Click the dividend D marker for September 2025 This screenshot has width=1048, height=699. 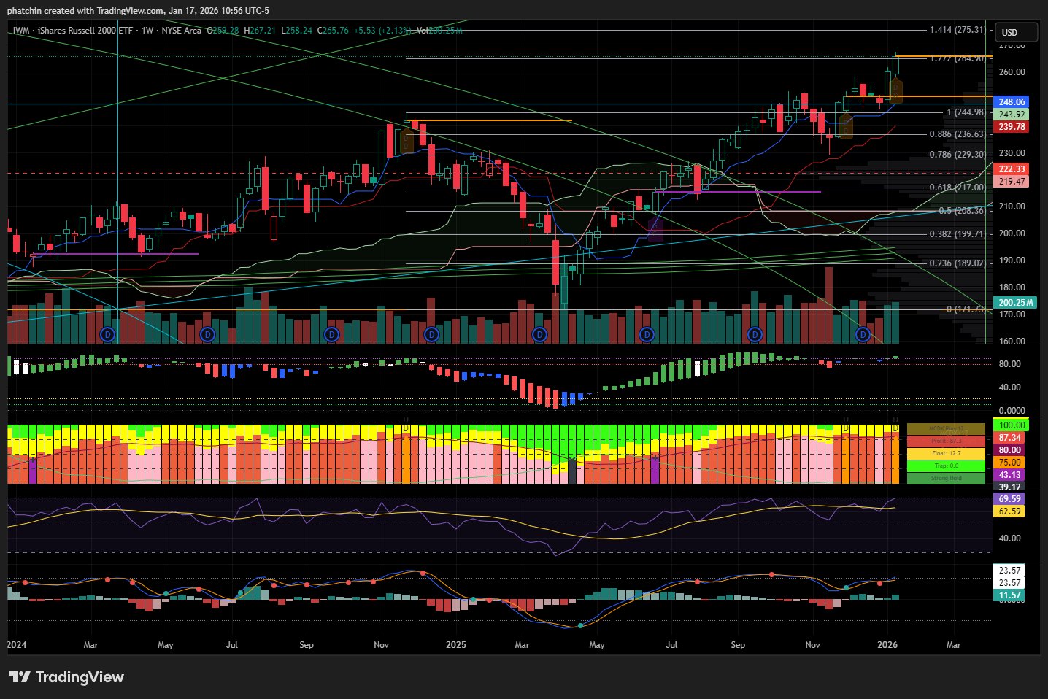(x=755, y=334)
